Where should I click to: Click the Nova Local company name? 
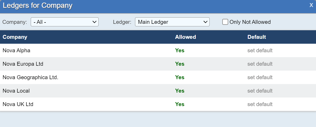[16, 91]
